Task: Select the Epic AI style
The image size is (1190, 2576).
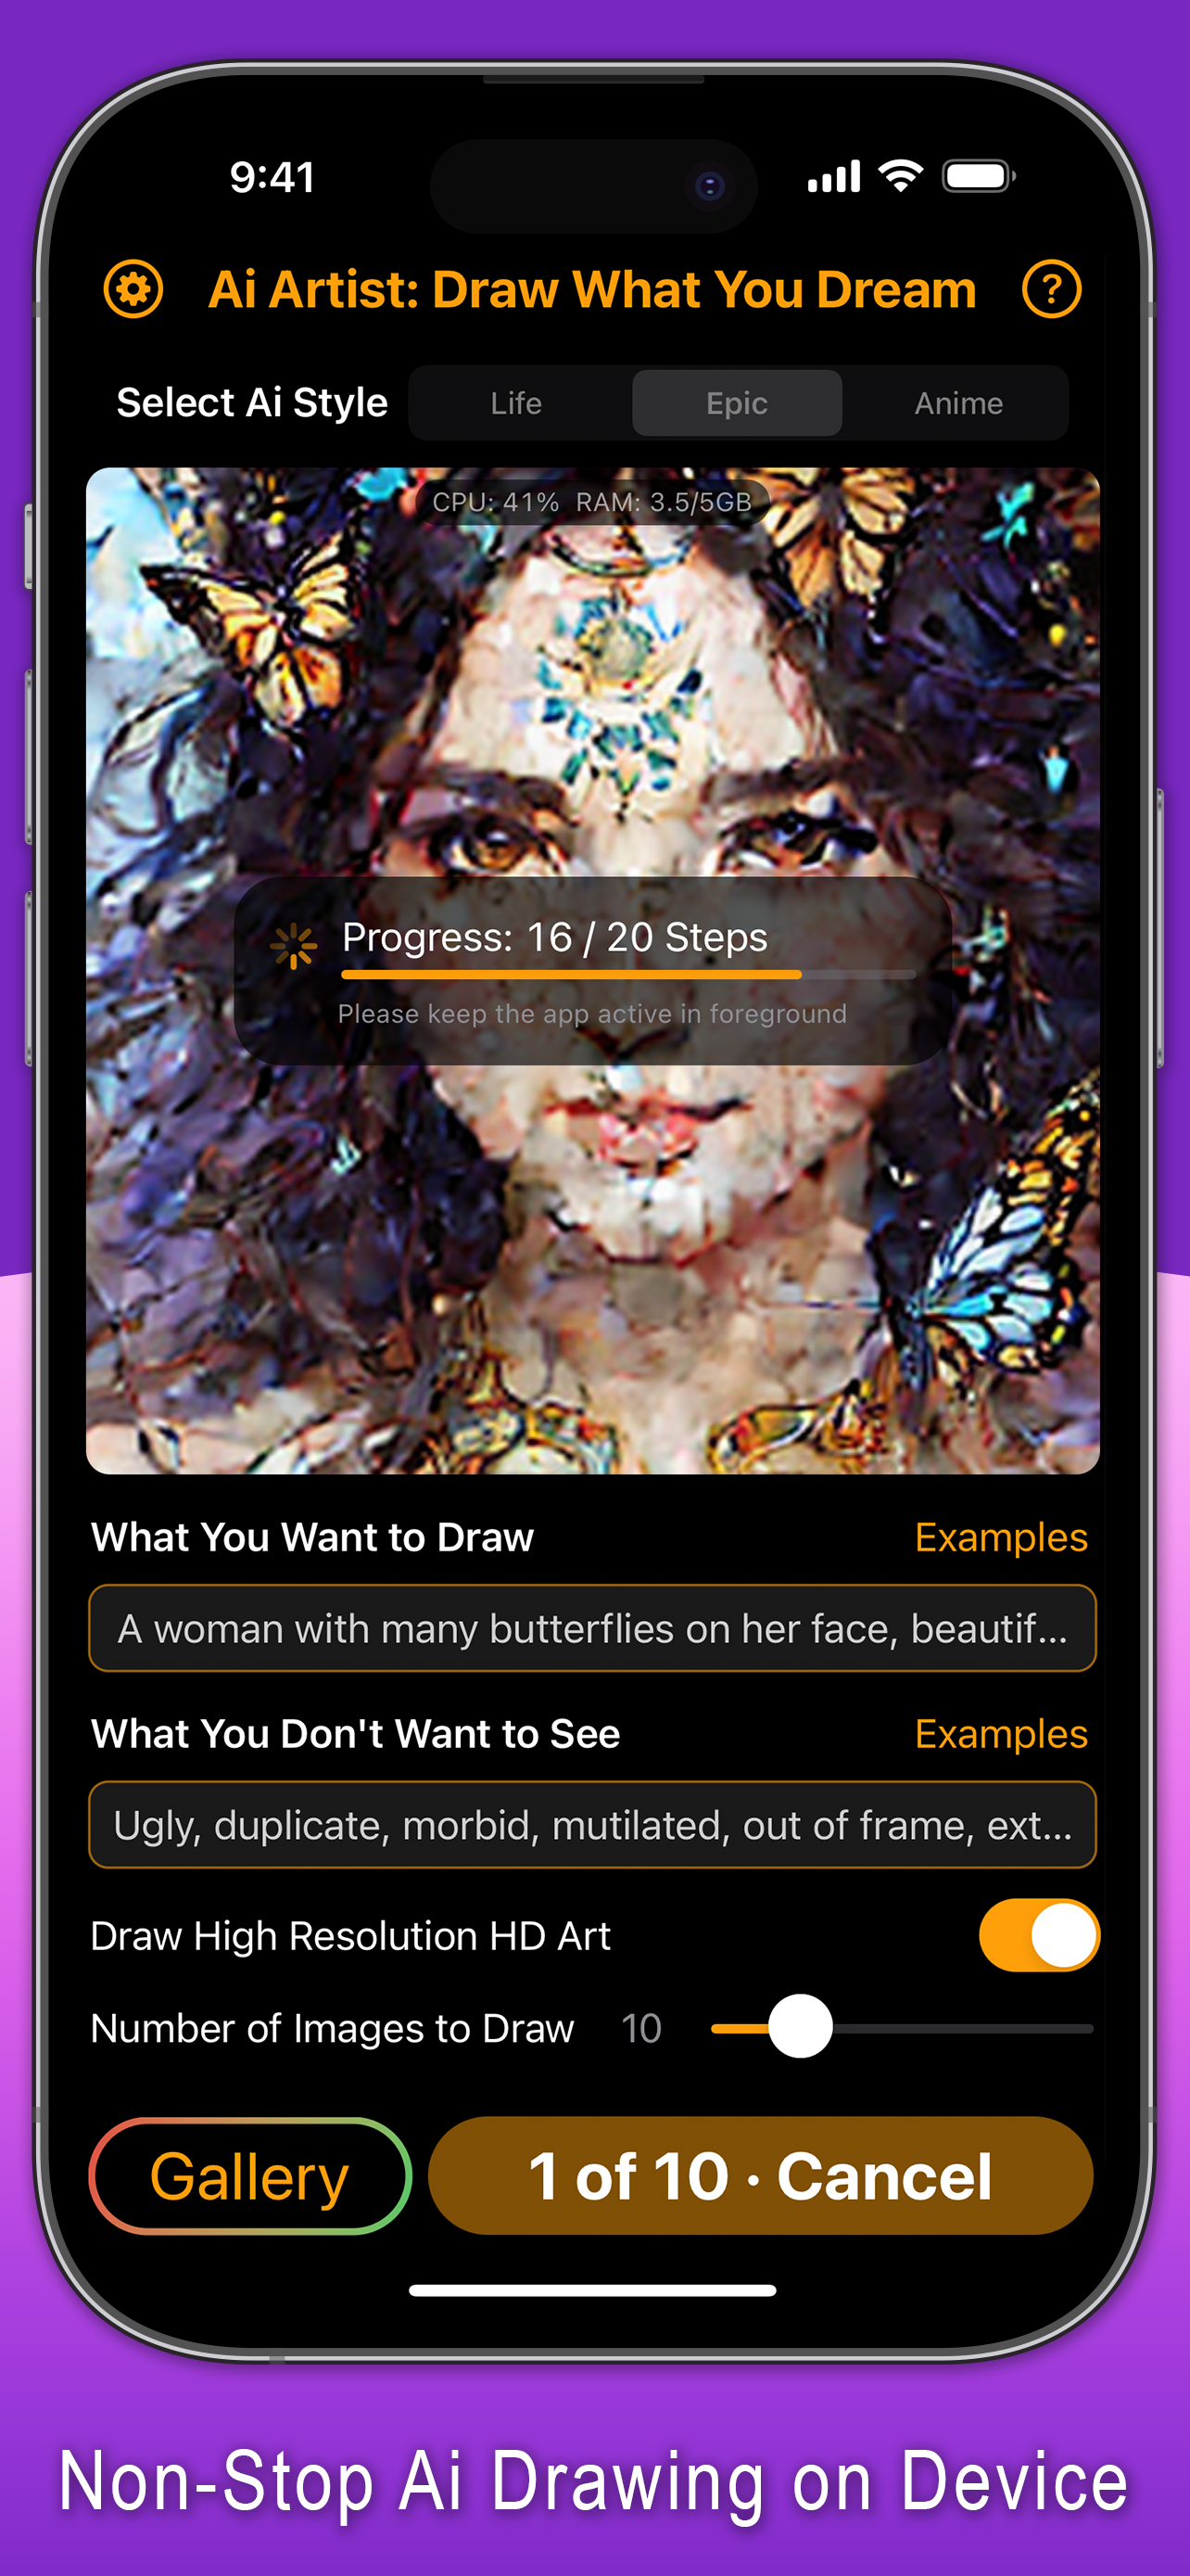Action: (x=738, y=403)
